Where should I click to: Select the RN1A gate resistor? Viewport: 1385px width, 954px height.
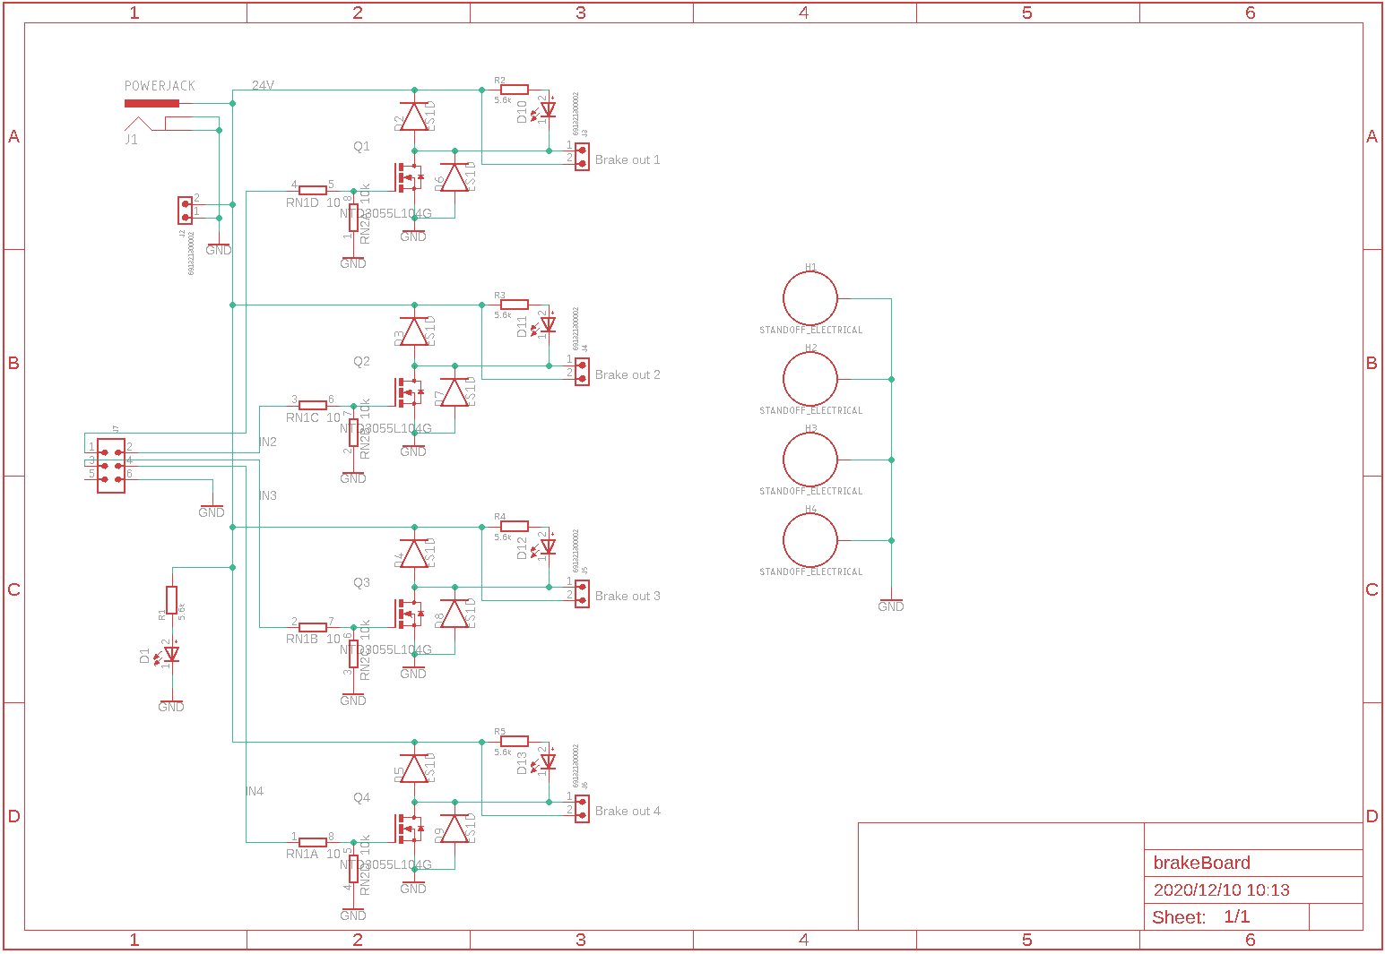pyautogui.click(x=313, y=842)
